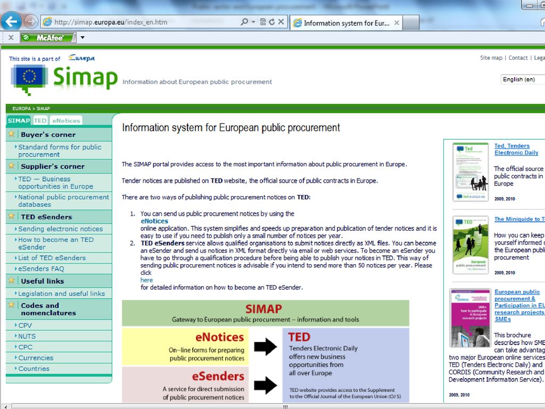Open the Currencies link
This screenshot has width=545, height=409.
[36, 358]
